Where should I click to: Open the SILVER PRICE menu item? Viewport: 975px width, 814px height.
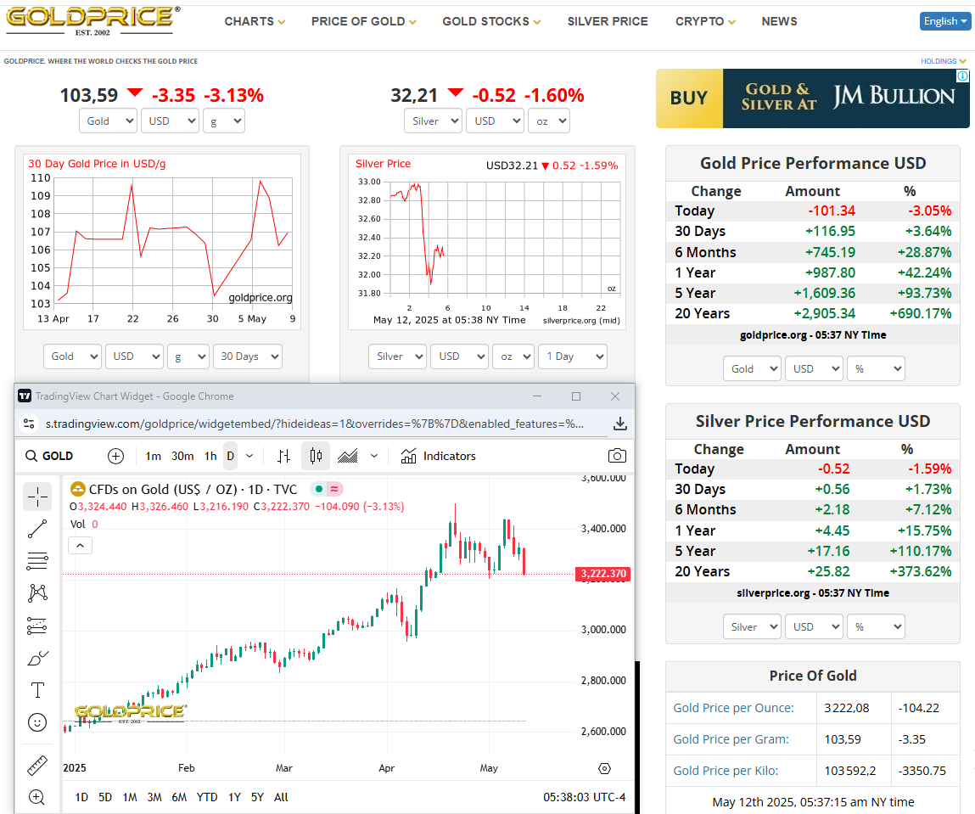pyautogui.click(x=607, y=21)
